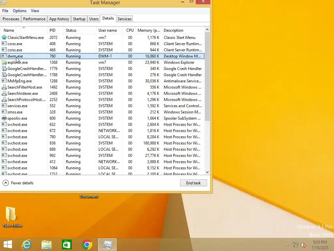Click the 'Document' desktop label
334x251 pixels.
click(89, 196)
